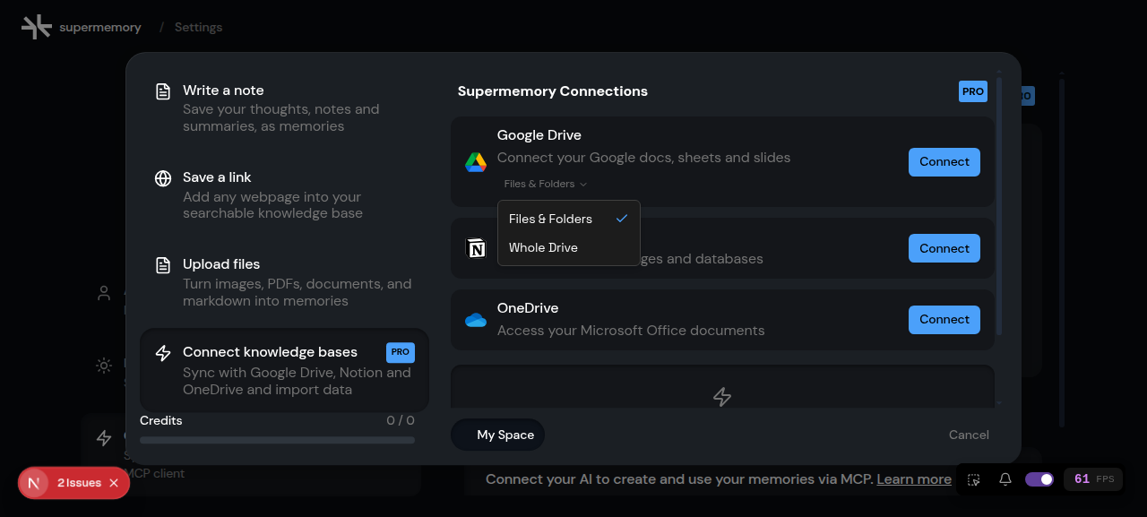This screenshot has height=517, width=1147.
Task: Click the sun icon in background settings sidebar
Action: pyautogui.click(x=105, y=365)
